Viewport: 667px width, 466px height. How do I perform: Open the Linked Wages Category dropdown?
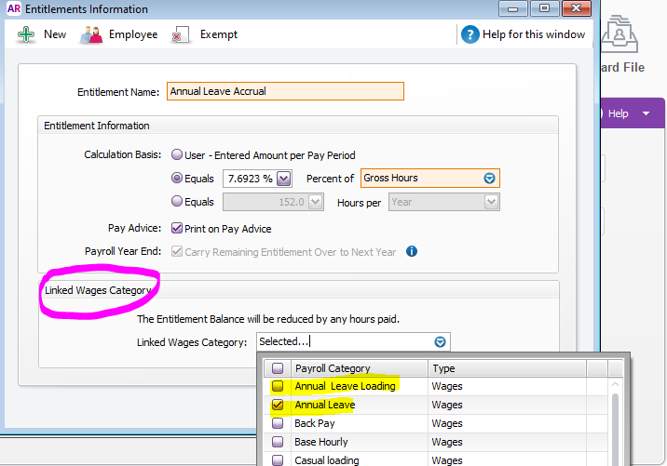point(441,342)
